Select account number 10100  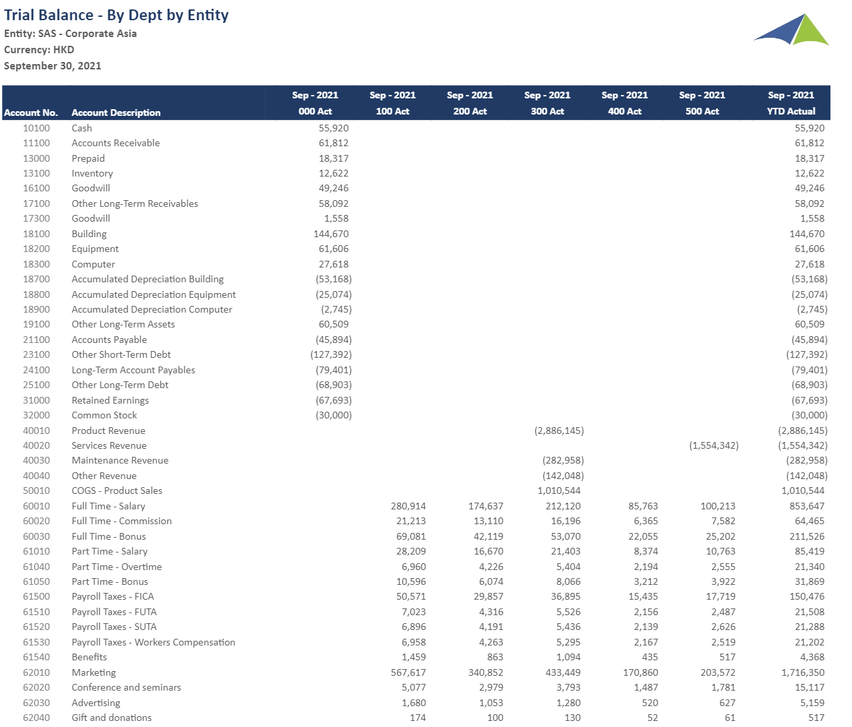coord(36,128)
